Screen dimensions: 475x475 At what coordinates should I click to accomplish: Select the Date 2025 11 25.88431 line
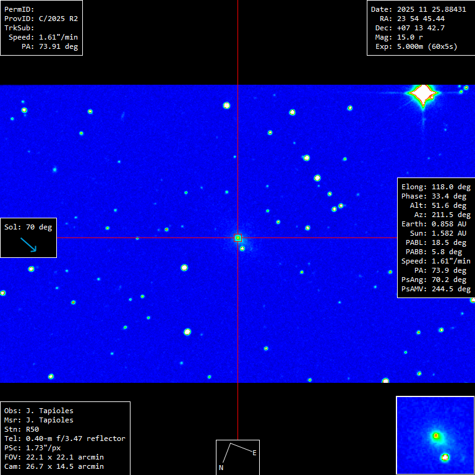(418, 9)
